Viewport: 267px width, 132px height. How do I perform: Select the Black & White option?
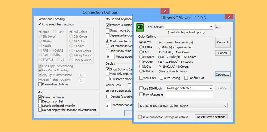[71, 60]
